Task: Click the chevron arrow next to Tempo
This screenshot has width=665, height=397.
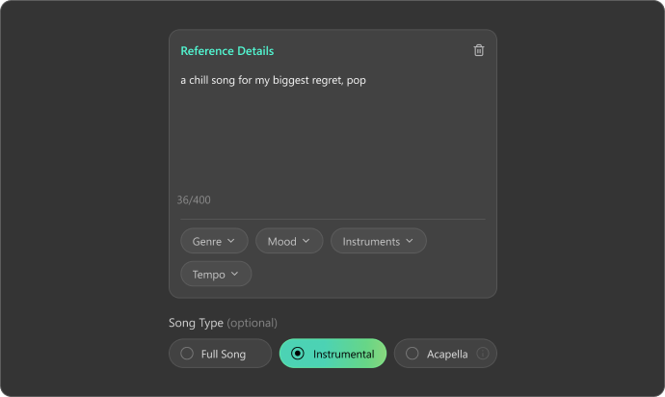Action: [x=234, y=274]
